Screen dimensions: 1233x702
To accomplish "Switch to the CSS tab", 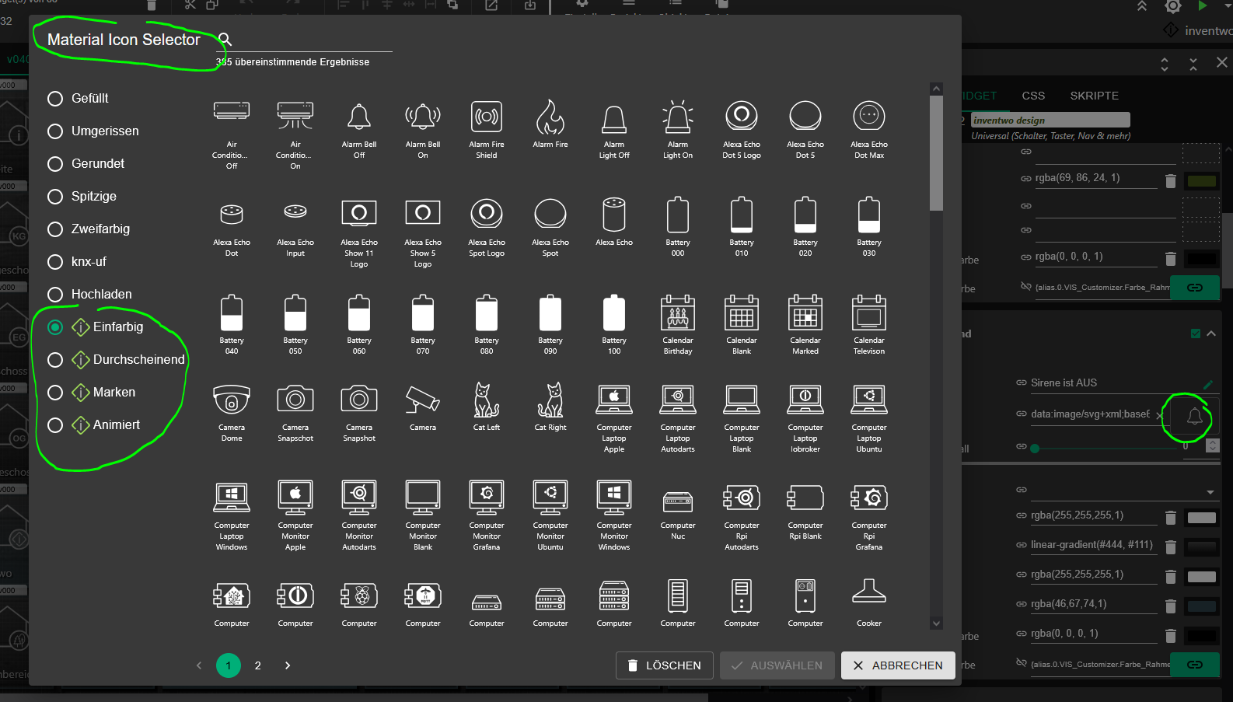I will coord(1033,96).
